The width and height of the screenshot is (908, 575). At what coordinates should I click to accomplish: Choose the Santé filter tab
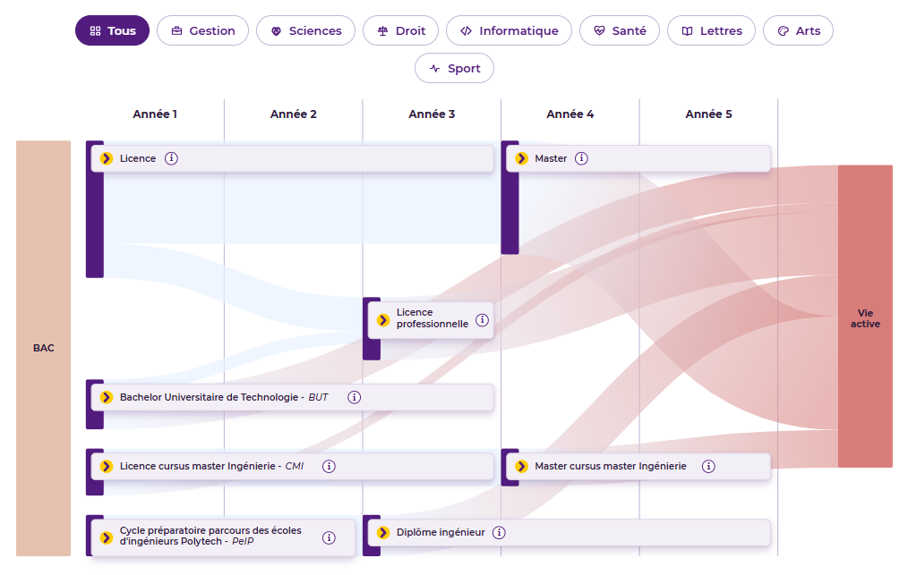coord(620,30)
